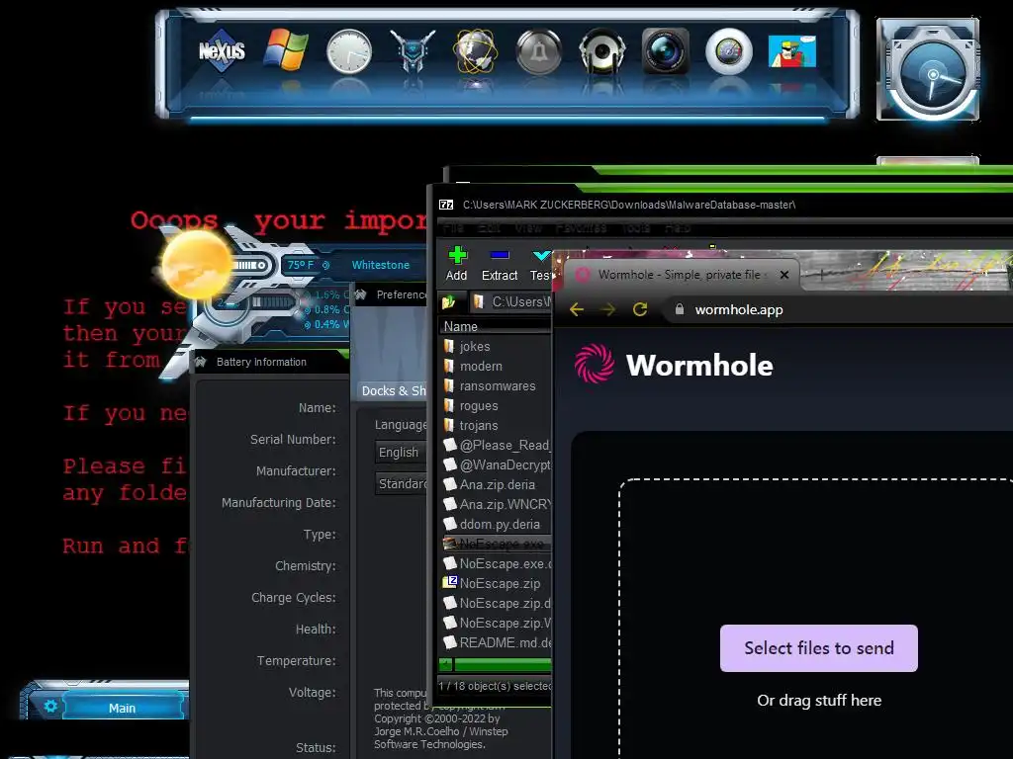Close the Wormhole browser tab
Viewport: 1013px width, 759px height.
[784, 275]
